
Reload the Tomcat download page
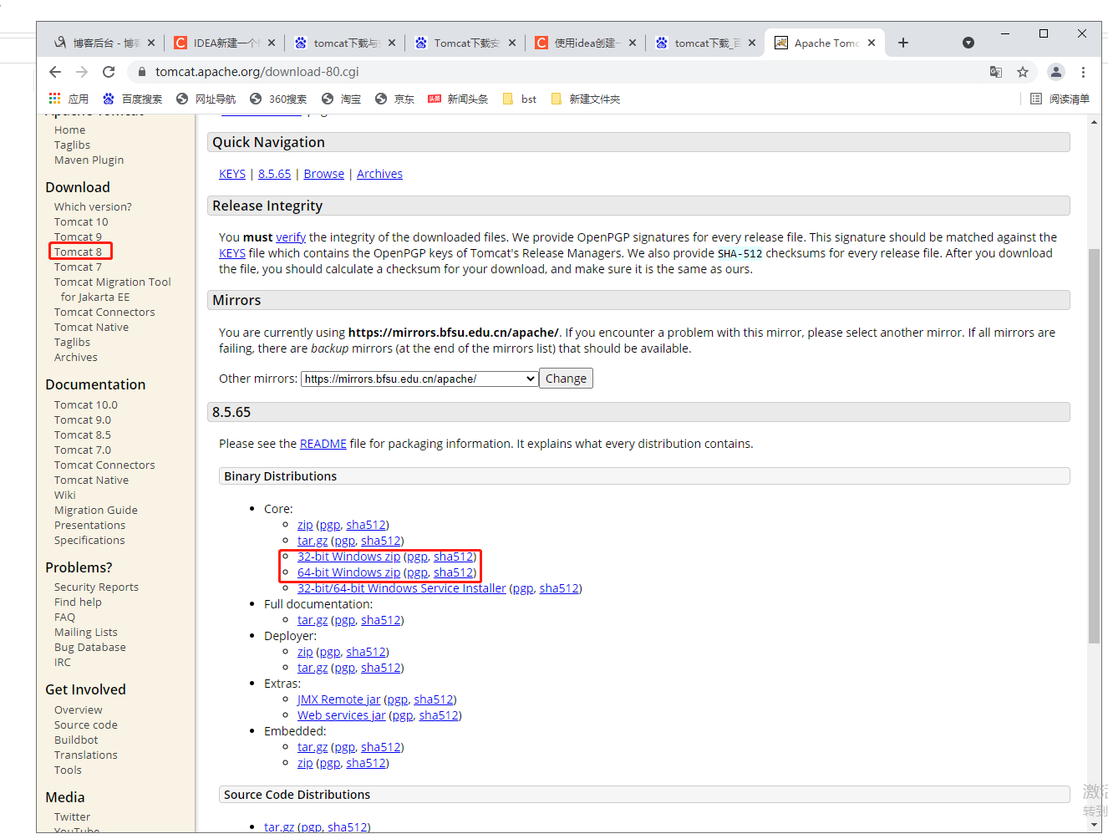109,72
